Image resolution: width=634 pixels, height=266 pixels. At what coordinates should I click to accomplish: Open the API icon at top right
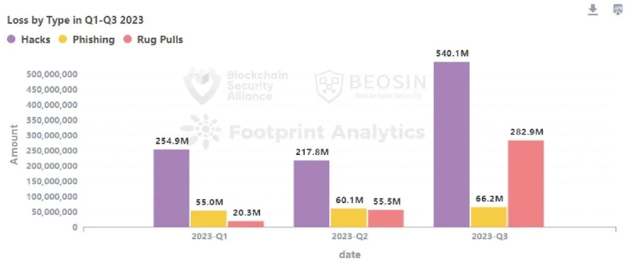(618, 9)
